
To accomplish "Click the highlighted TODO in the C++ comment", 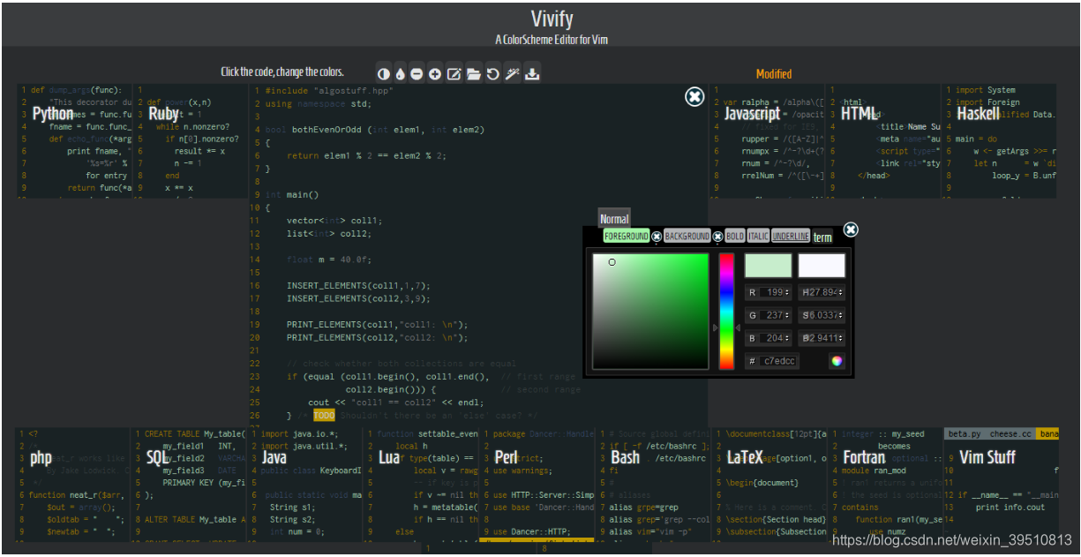I will coord(324,416).
